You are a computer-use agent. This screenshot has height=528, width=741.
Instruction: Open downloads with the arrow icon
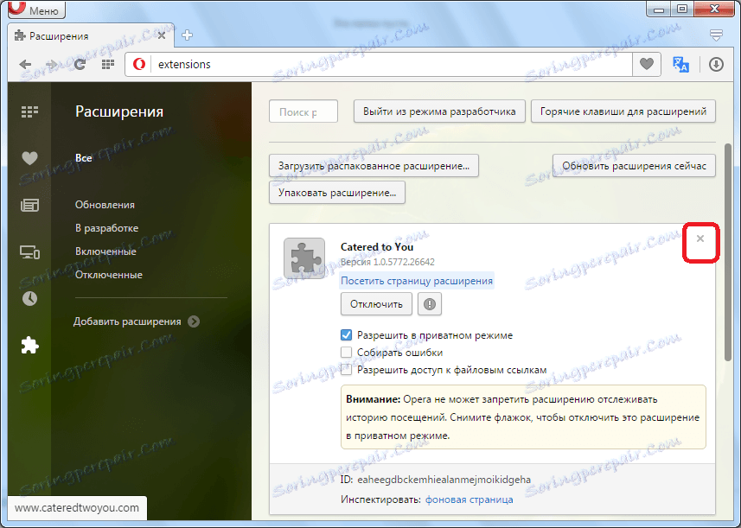point(717,64)
